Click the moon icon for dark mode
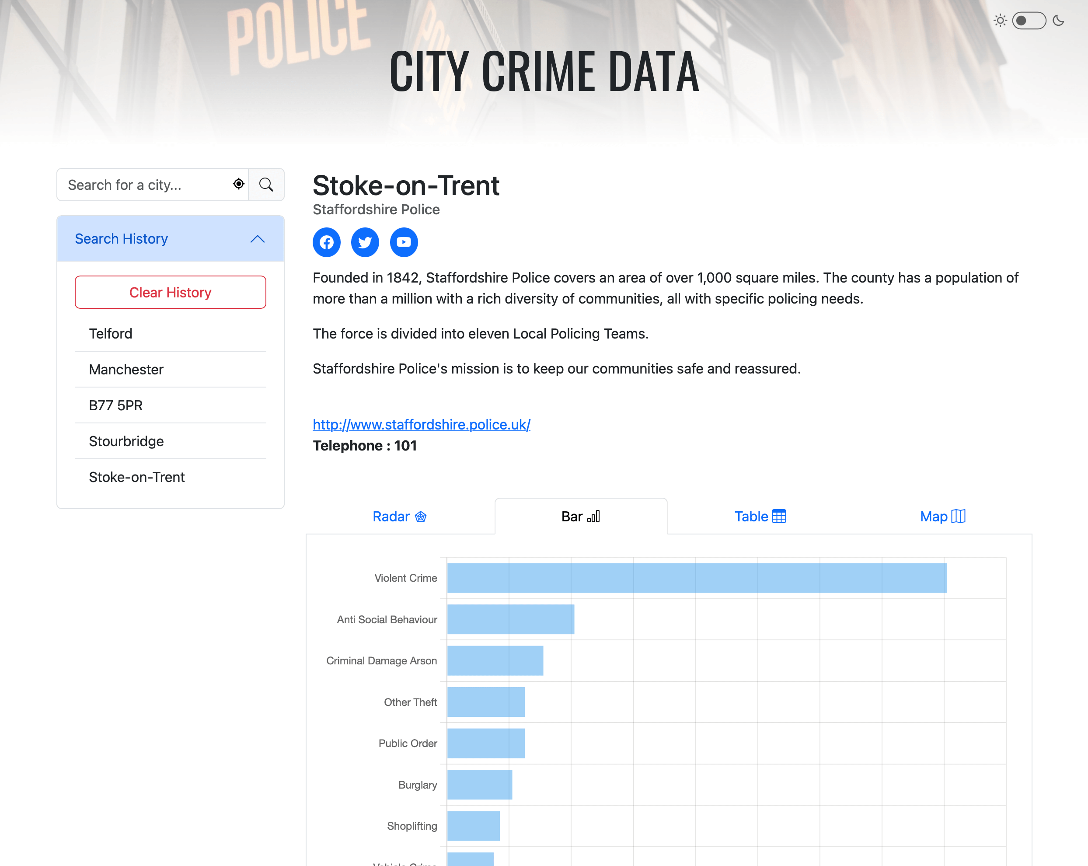Image resolution: width=1088 pixels, height=866 pixels. [1058, 20]
